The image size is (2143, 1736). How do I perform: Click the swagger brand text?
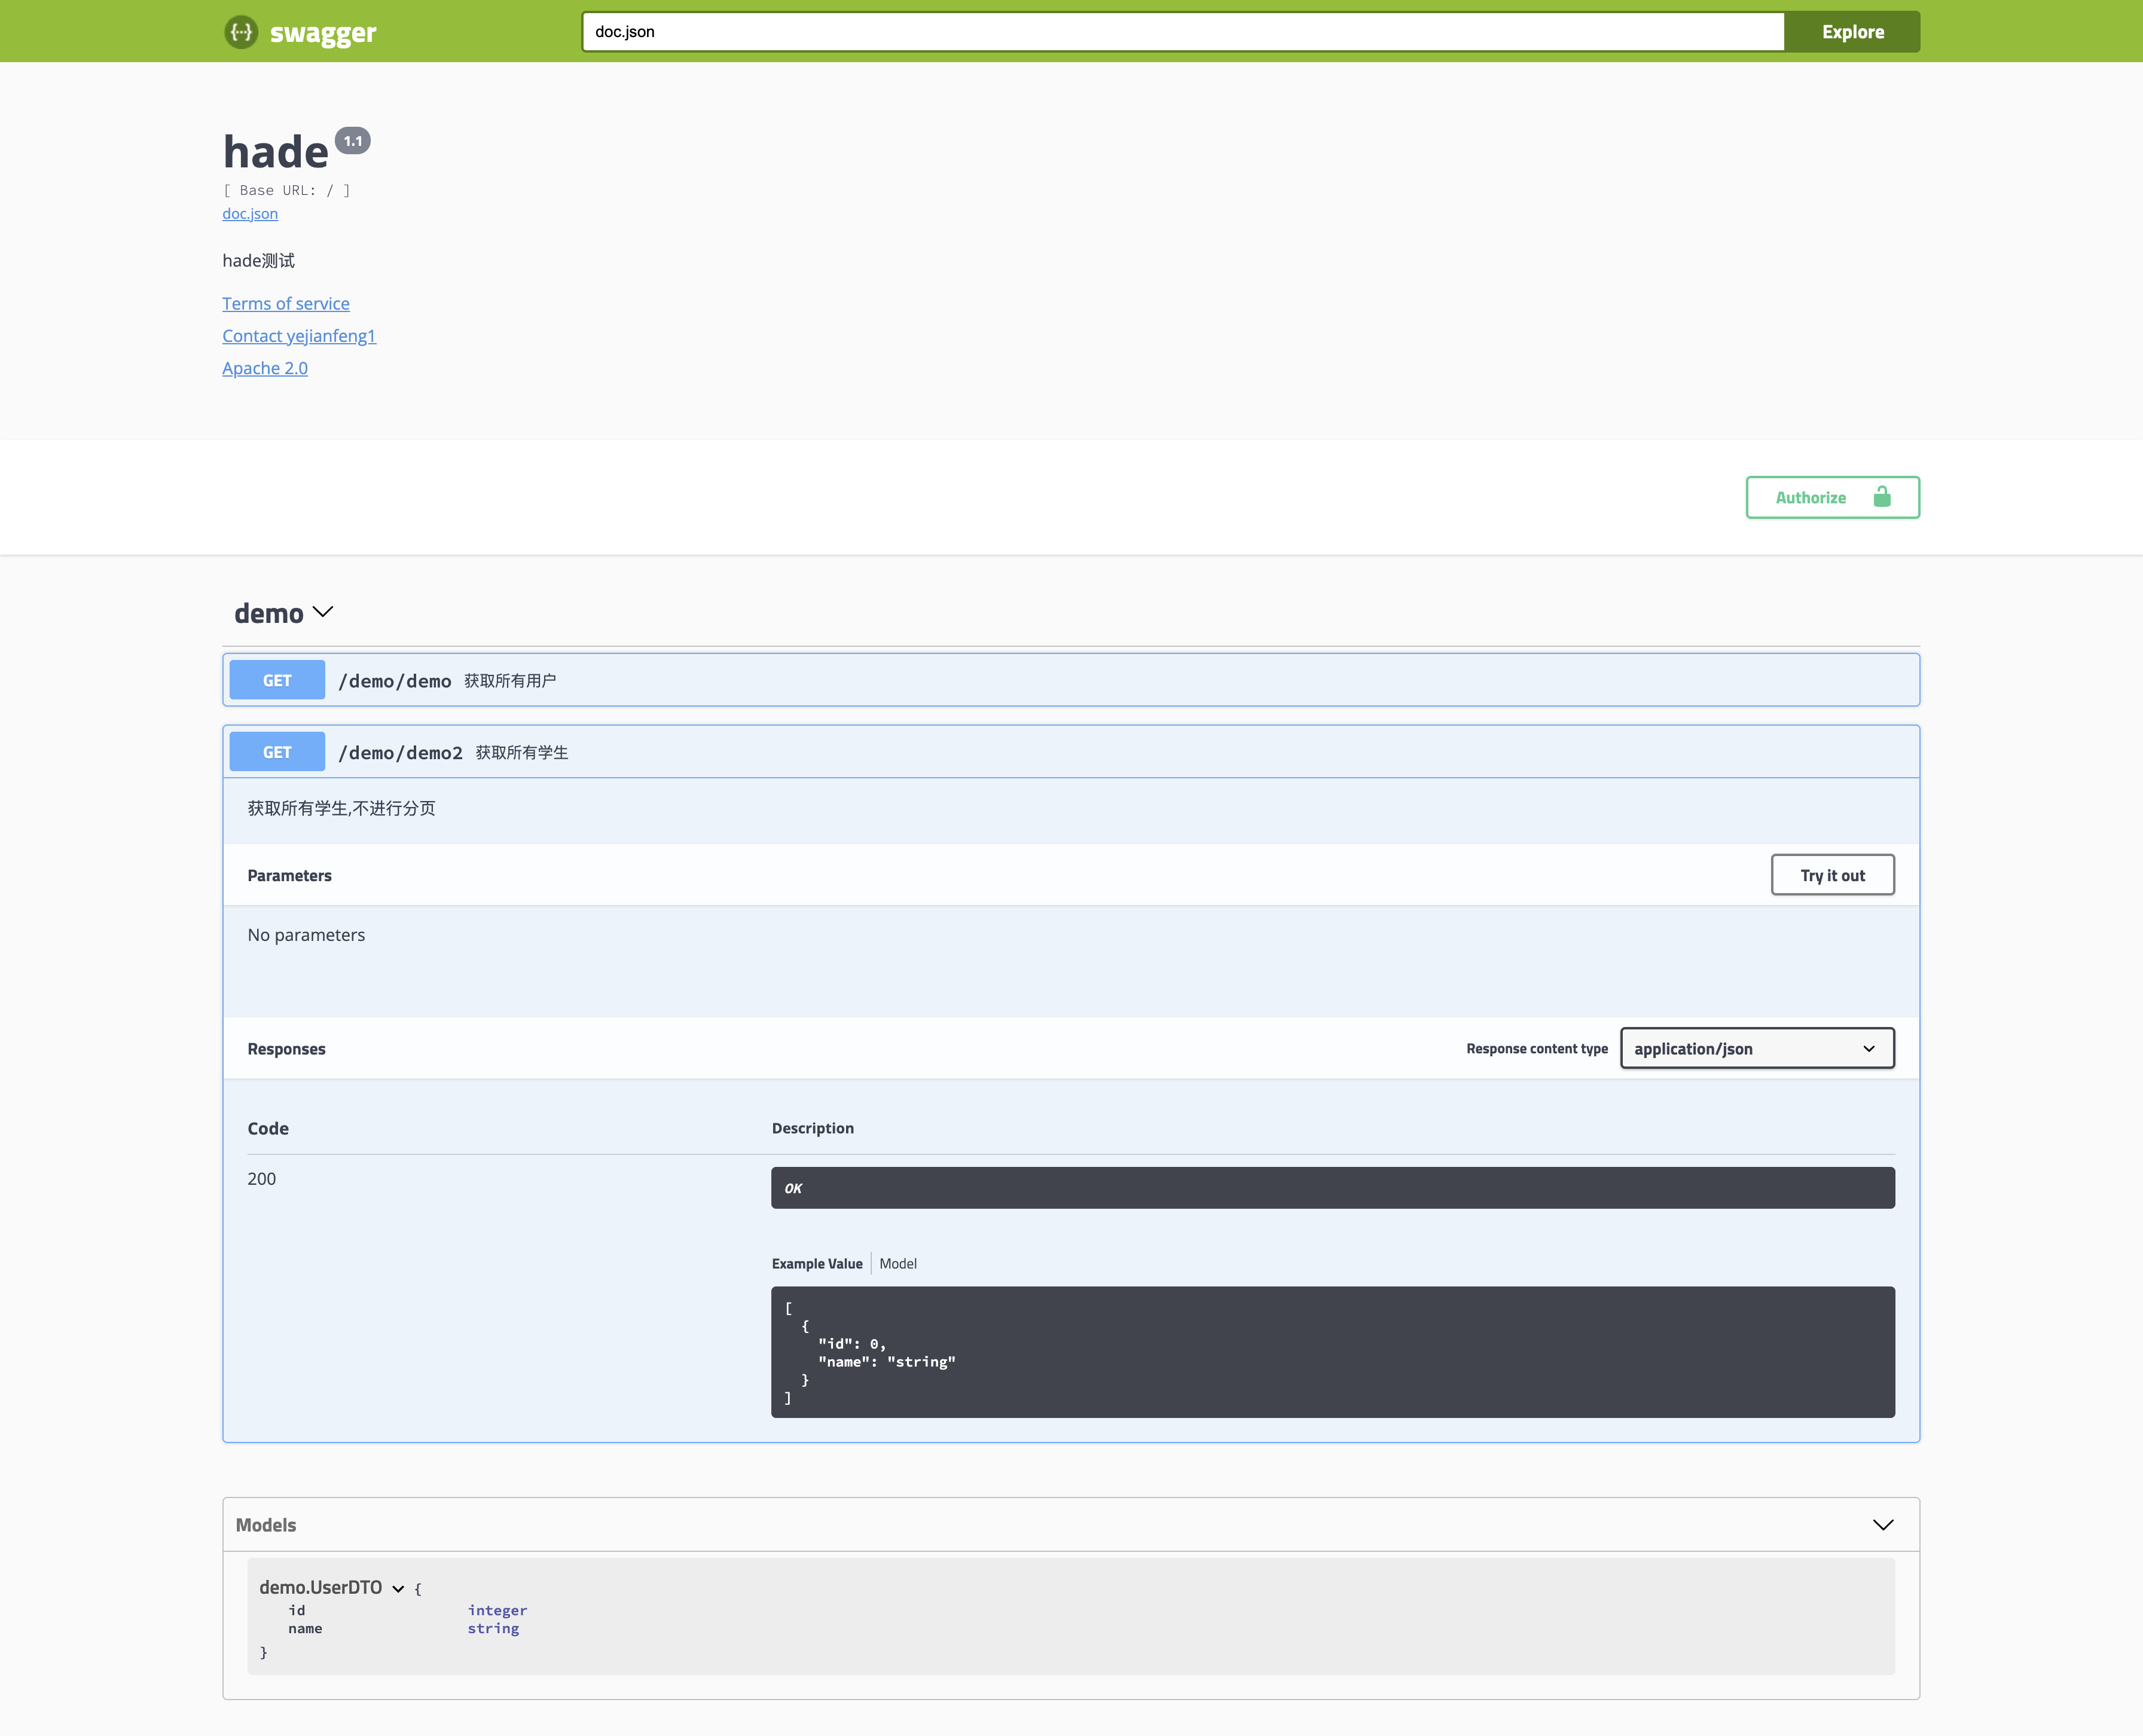[323, 33]
